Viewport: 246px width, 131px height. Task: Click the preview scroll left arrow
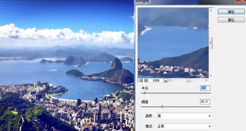point(171,80)
